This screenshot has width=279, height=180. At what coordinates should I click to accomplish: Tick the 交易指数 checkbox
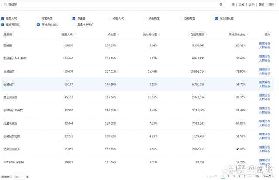point(181,19)
